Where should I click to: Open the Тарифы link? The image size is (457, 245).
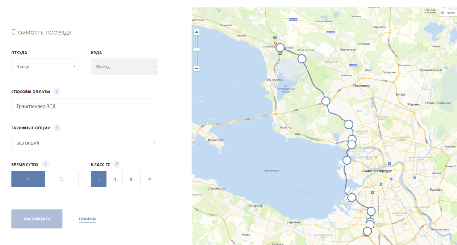point(87,219)
